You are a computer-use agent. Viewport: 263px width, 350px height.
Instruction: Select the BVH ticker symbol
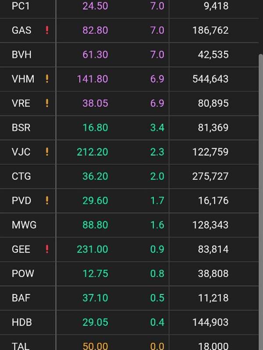[x=21, y=55]
